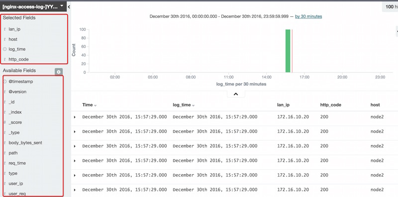The image size is (398, 197).
Task: Click the 100 hits counter
Action: (x=390, y=7)
